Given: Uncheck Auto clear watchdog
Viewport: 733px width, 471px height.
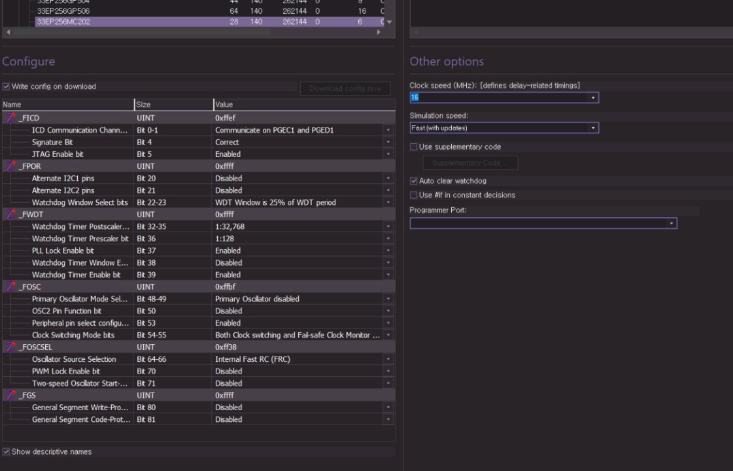Looking at the screenshot, I should pyautogui.click(x=413, y=181).
